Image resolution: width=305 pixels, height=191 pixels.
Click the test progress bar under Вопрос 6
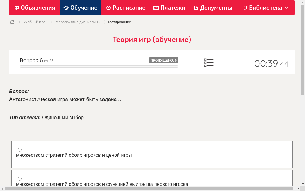tap(99, 66)
